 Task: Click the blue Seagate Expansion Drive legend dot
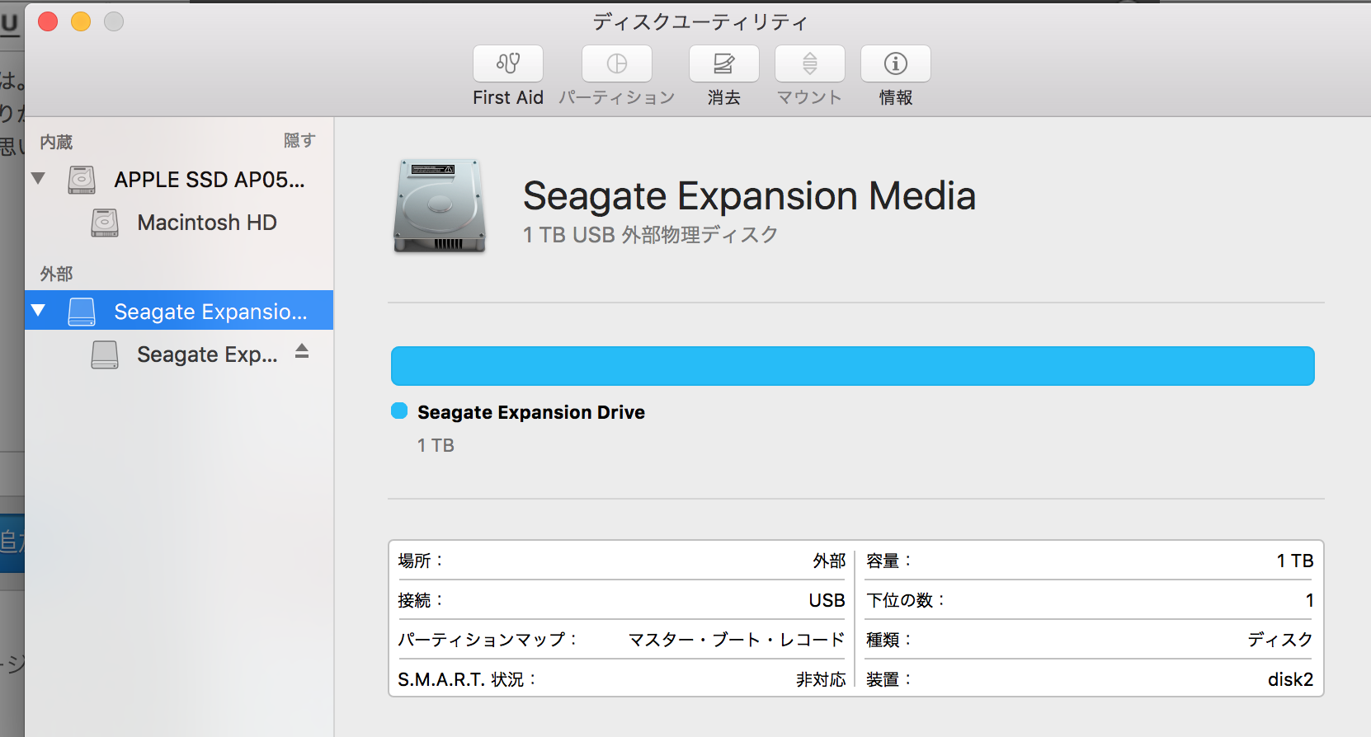point(399,411)
